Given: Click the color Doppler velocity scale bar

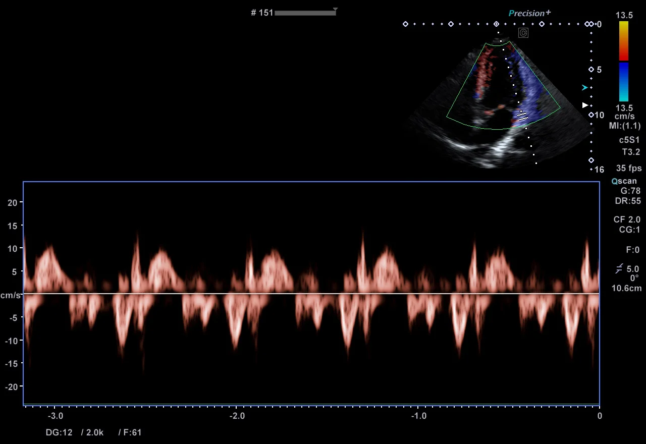Looking at the screenshot, I should coord(624,62).
